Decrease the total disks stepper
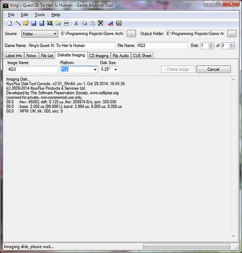Viewport: 242px width, 253px height. [232, 47]
